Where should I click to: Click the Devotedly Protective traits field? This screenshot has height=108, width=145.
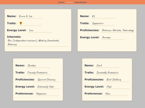108,73
